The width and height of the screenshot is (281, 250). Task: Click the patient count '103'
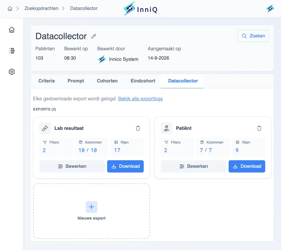coord(39,58)
